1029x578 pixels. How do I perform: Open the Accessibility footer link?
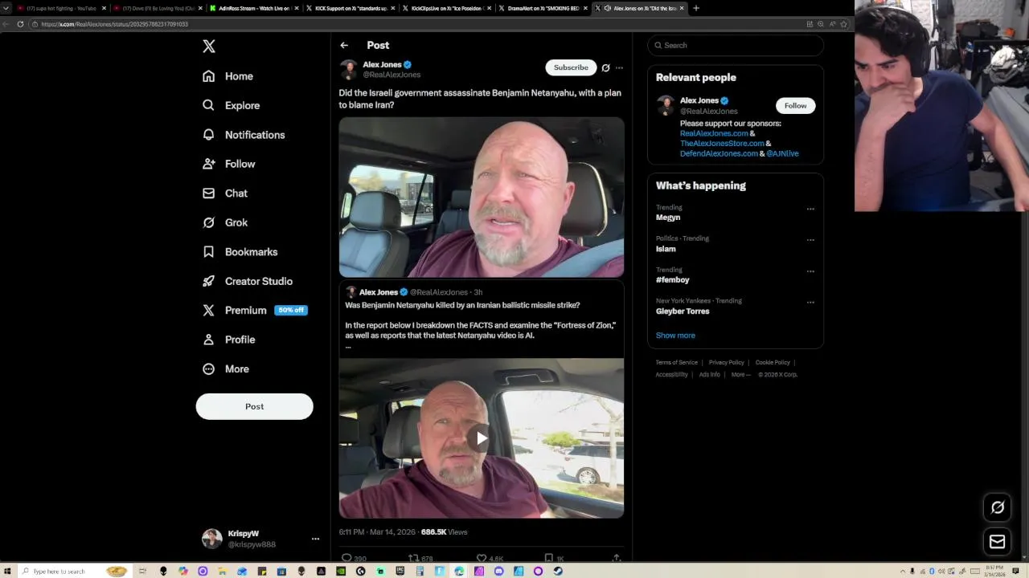671,375
